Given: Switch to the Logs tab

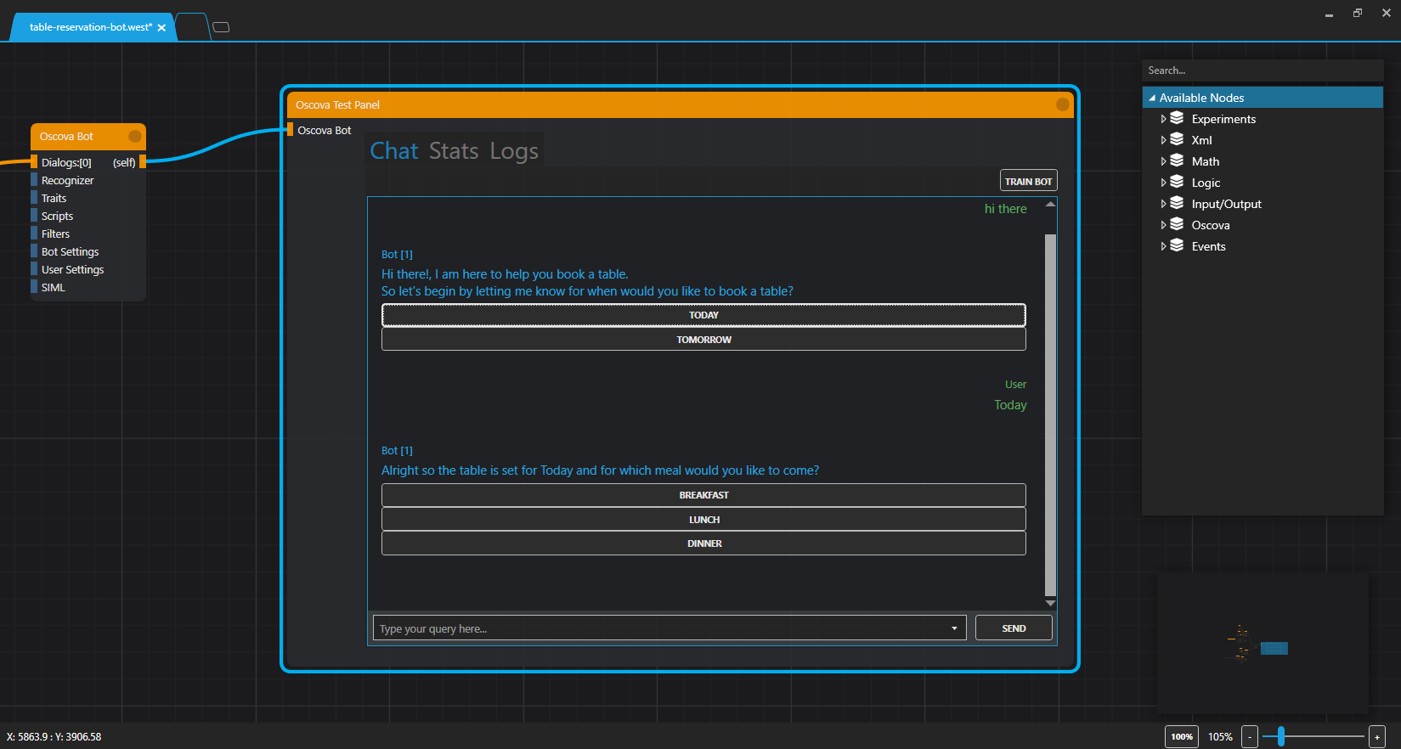Looking at the screenshot, I should pos(514,151).
